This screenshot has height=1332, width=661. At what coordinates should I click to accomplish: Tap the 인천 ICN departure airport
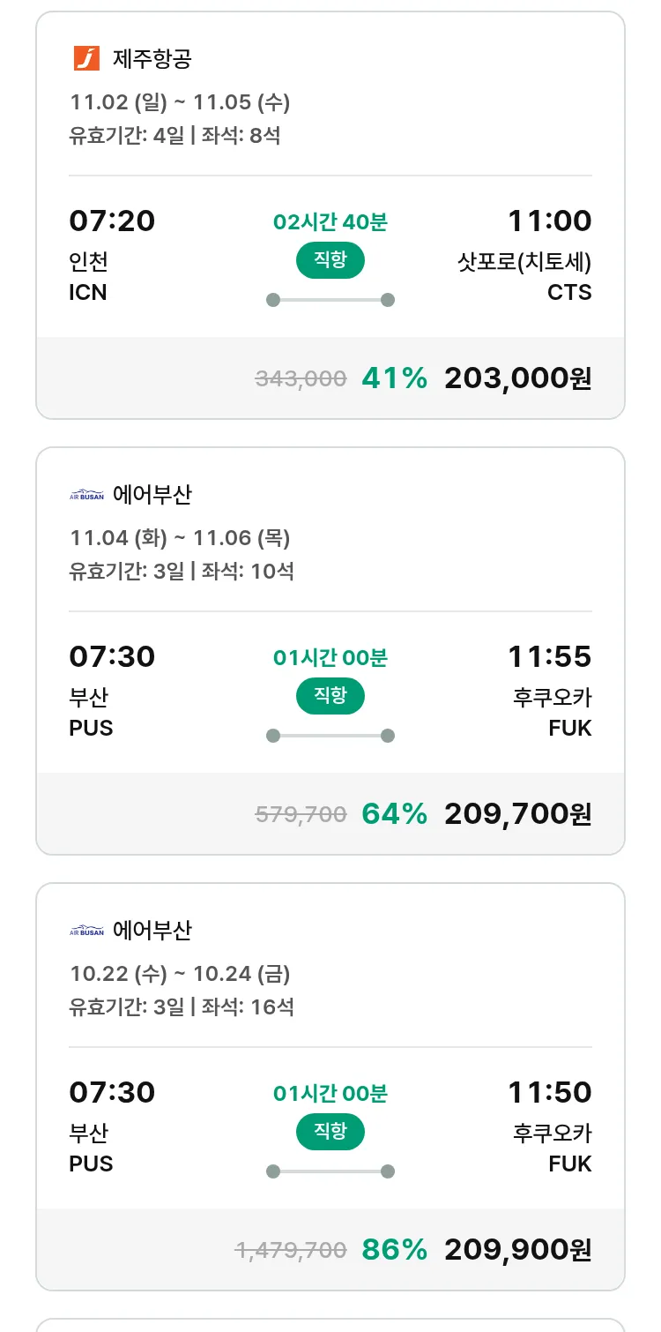tap(88, 276)
